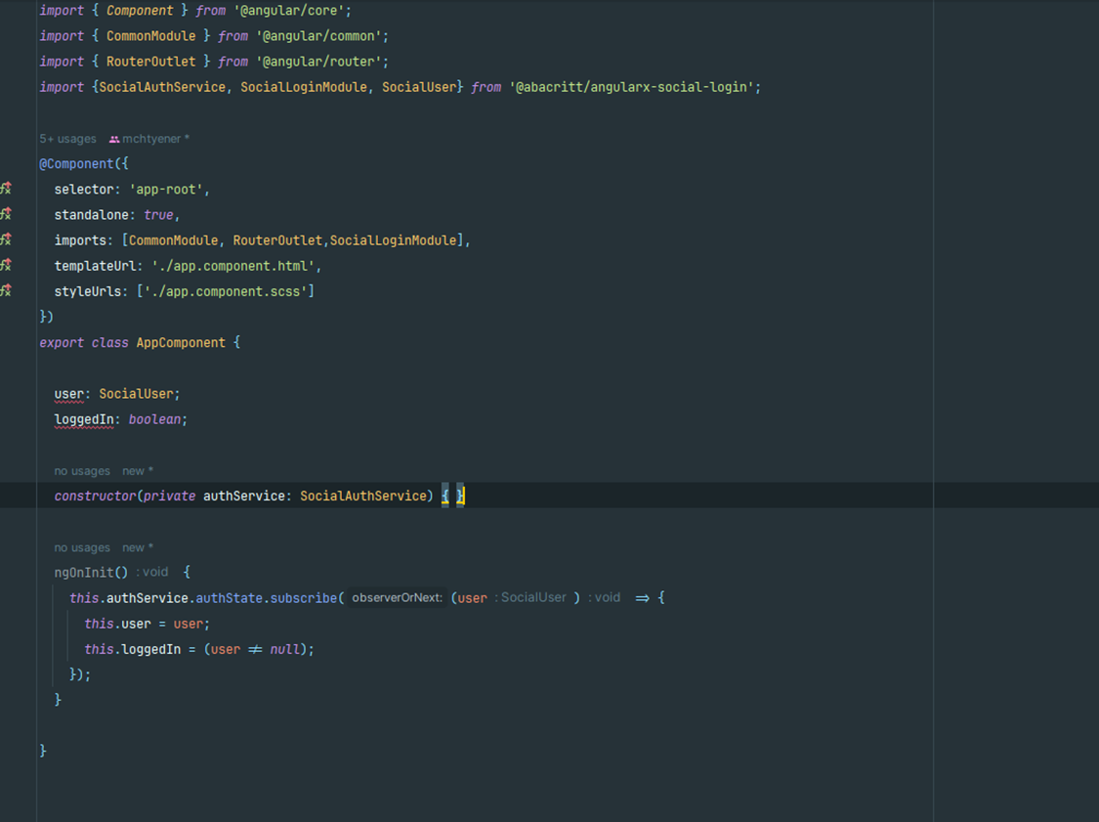Image resolution: width=1099 pixels, height=822 pixels.
Task: Open 'no usages' hint above constructor
Action: pos(82,471)
